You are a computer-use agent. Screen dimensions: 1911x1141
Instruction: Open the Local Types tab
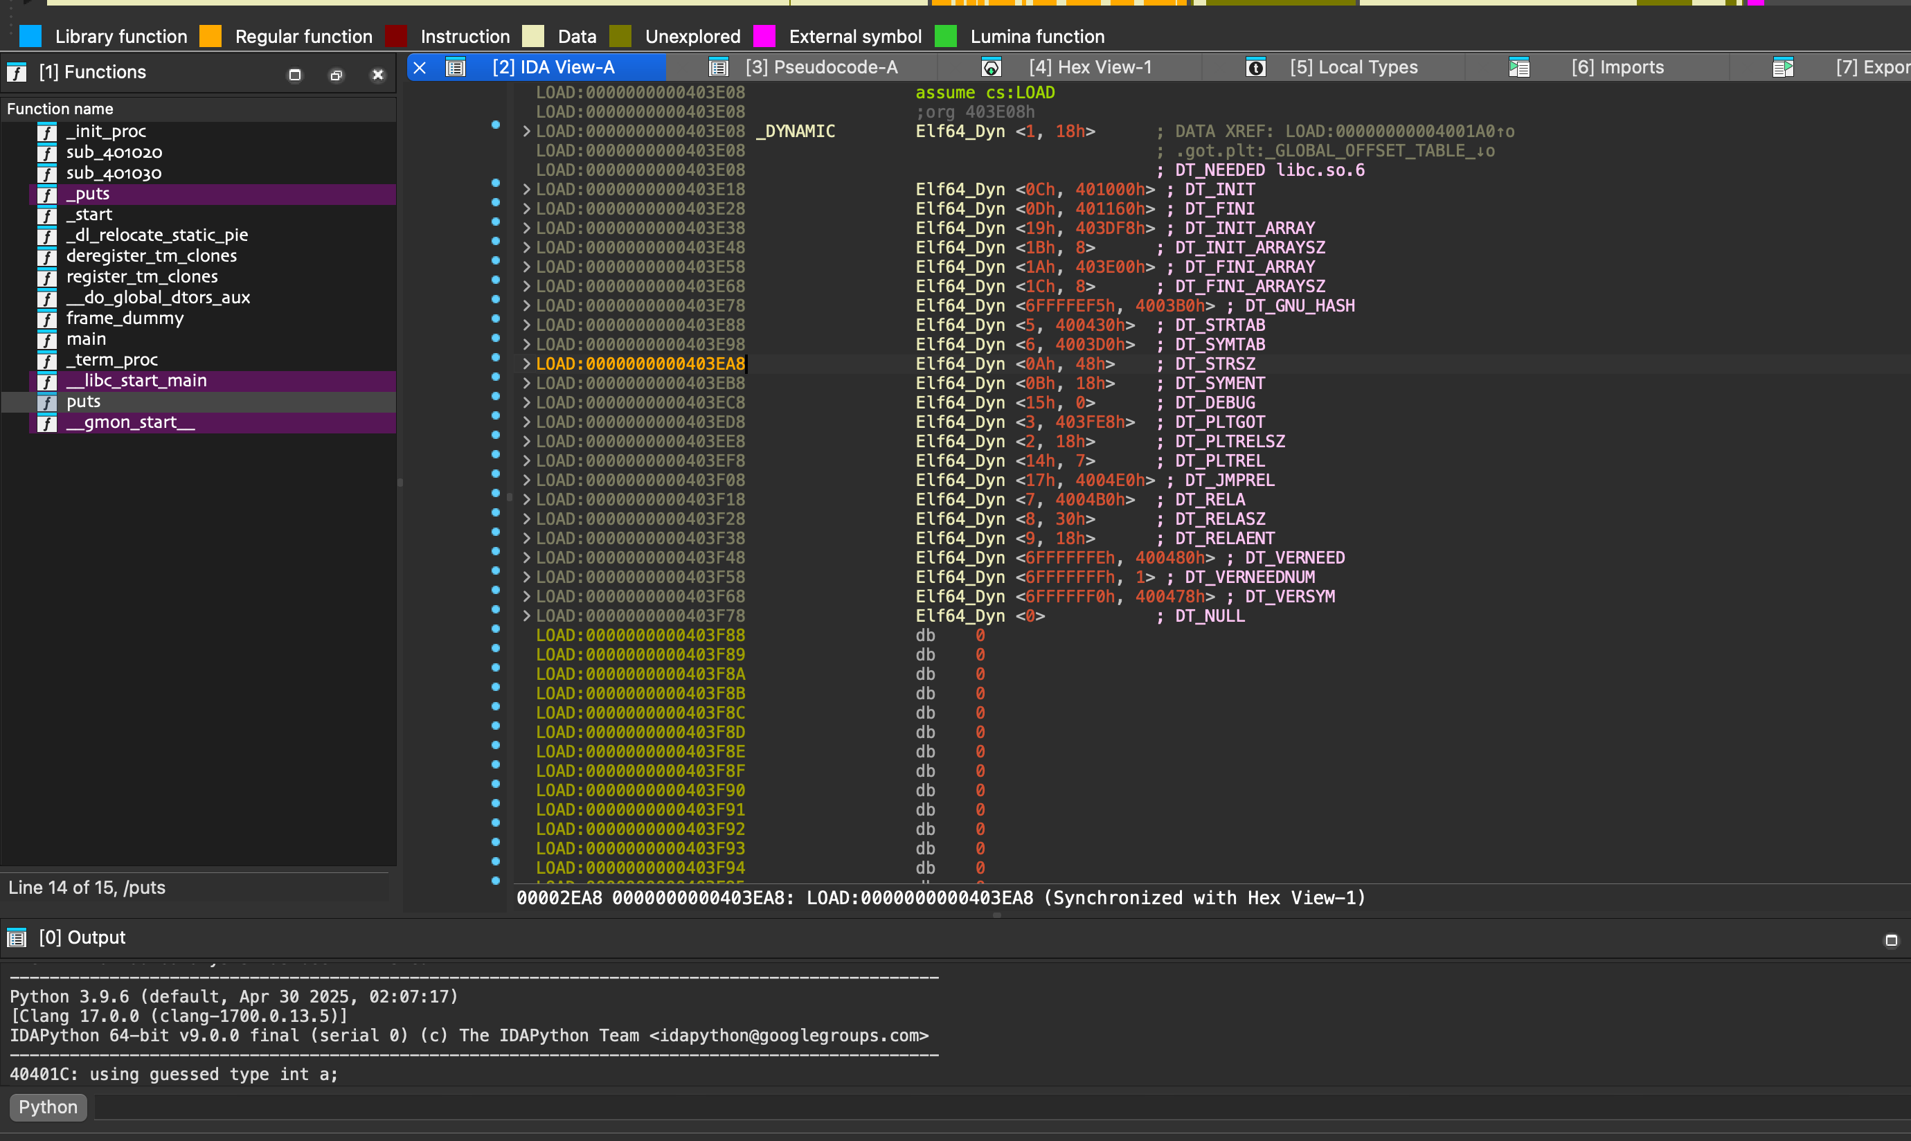[x=1353, y=68]
